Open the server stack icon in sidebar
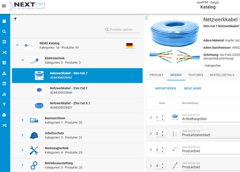This screenshot has height=172, width=240. coord(4,63)
